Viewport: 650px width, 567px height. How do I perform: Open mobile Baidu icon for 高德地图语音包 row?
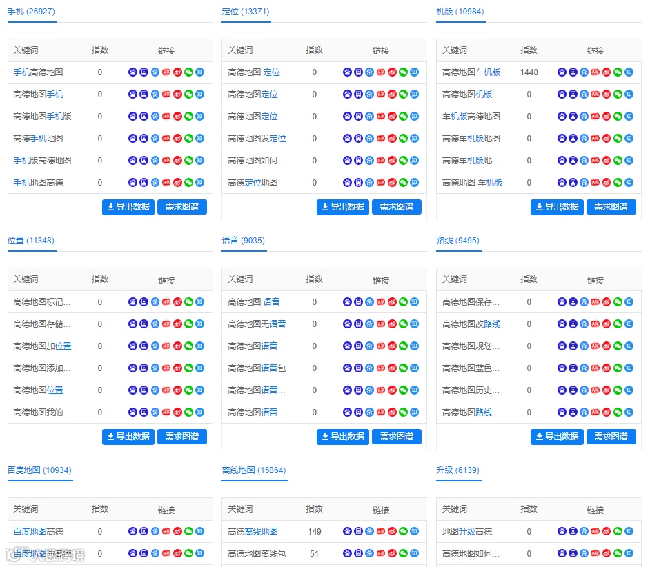(358, 368)
